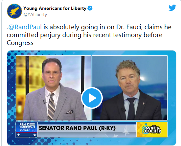Image resolution: width=181 pixels, height=146 pixels.
Task: Click the host video panel
Action: coord(54,88)
